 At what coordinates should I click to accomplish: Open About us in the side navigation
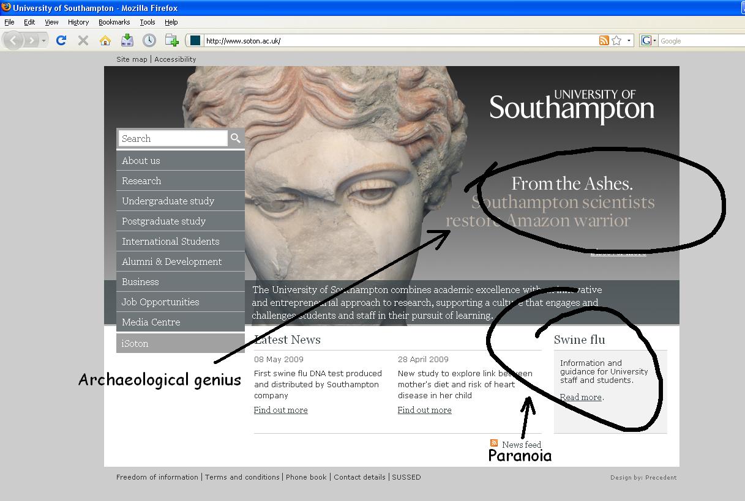(181, 160)
